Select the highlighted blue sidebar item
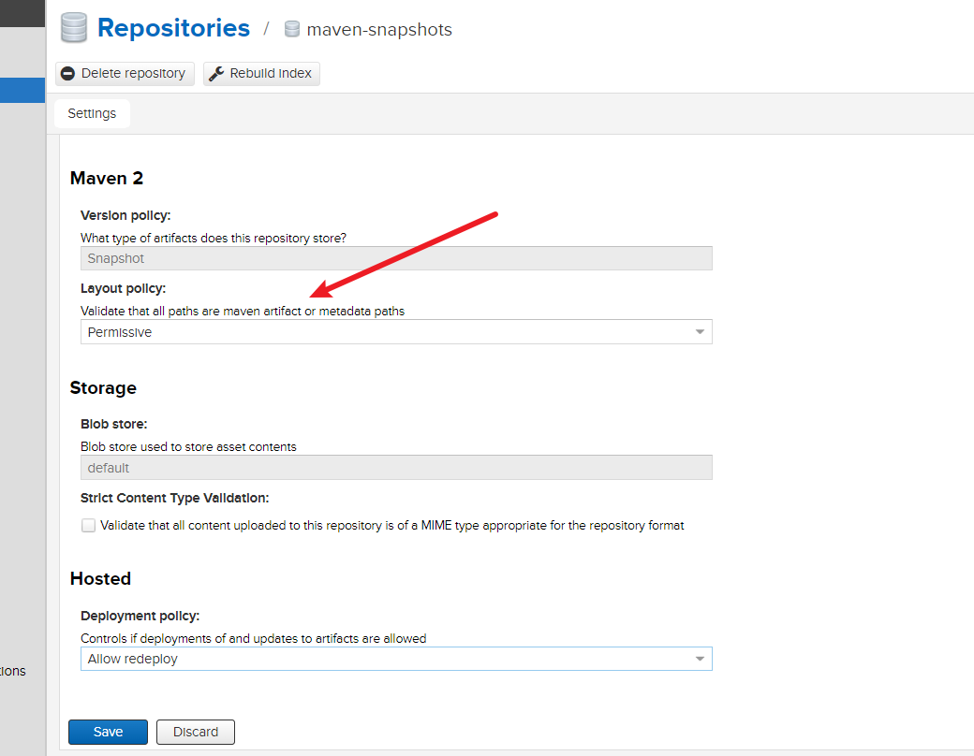The image size is (974, 756). tap(22, 90)
